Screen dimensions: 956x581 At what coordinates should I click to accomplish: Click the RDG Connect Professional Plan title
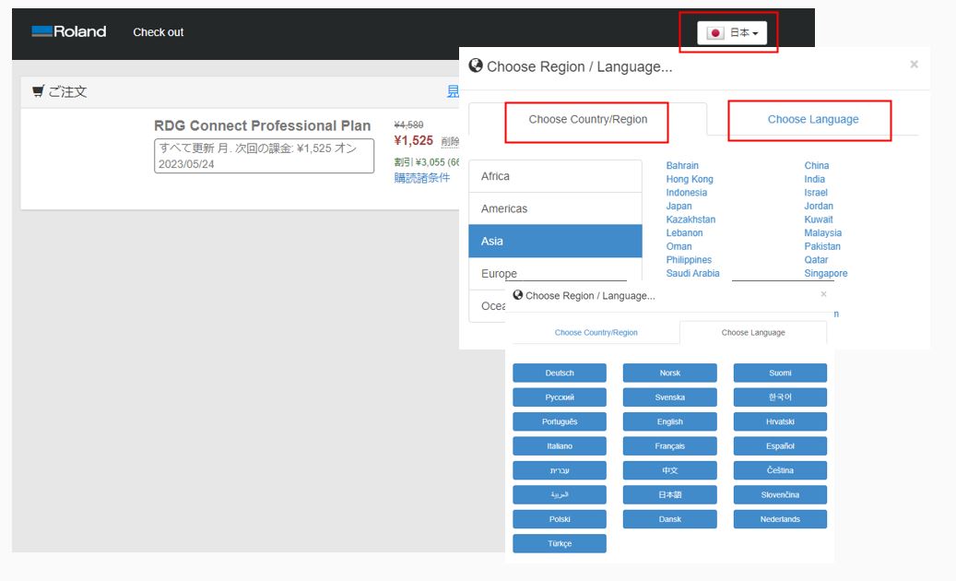pyautogui.click(x=262, y=125)
